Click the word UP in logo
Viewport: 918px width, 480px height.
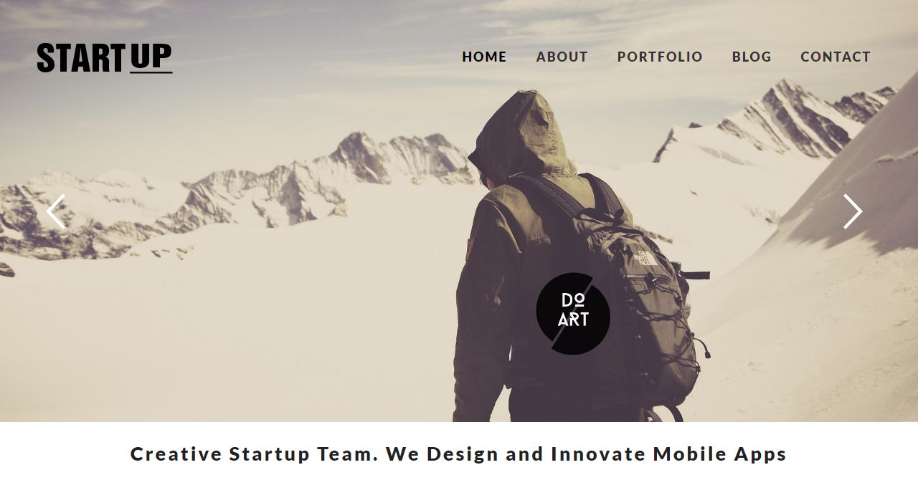(x=151, y=57)
